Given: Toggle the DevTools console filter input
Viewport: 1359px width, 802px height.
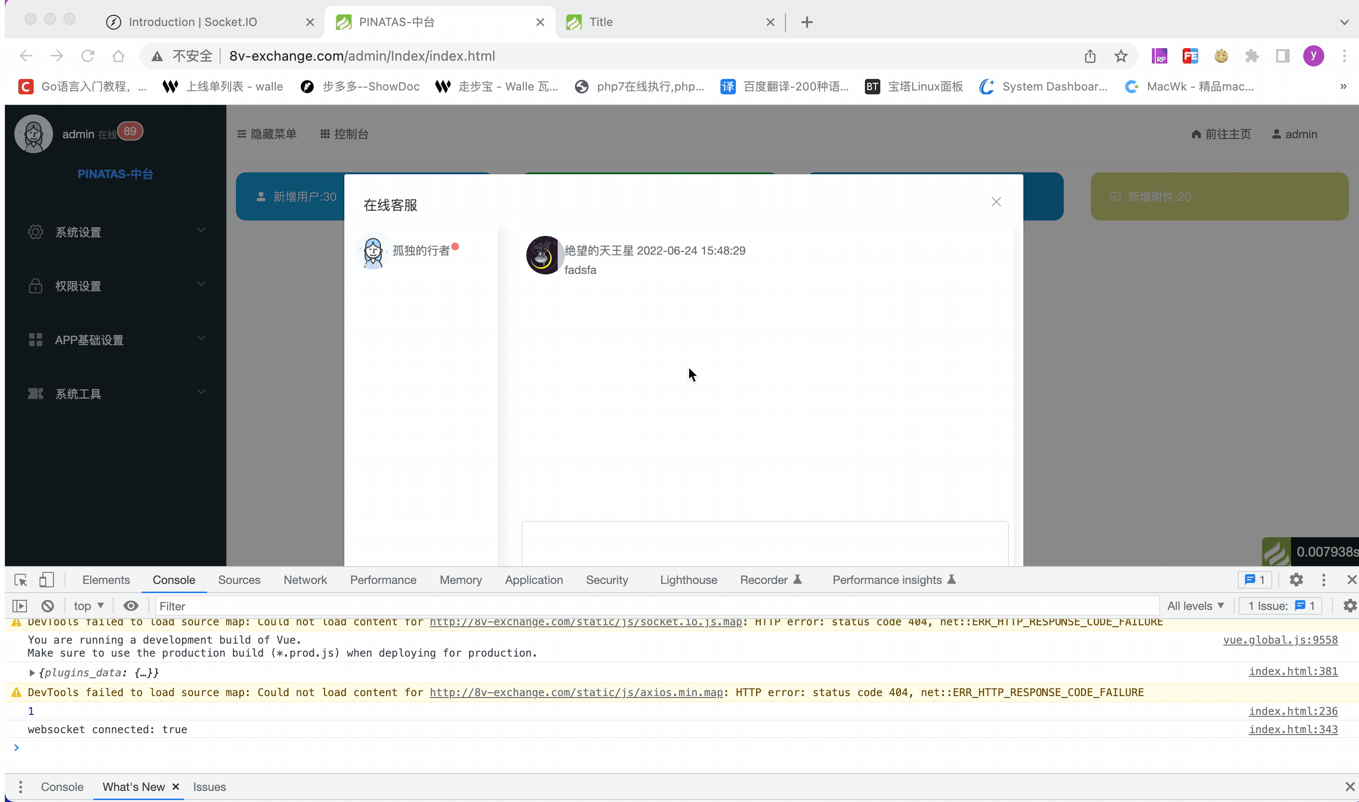Looking at the screenshot, I should [x=173, y=604].
